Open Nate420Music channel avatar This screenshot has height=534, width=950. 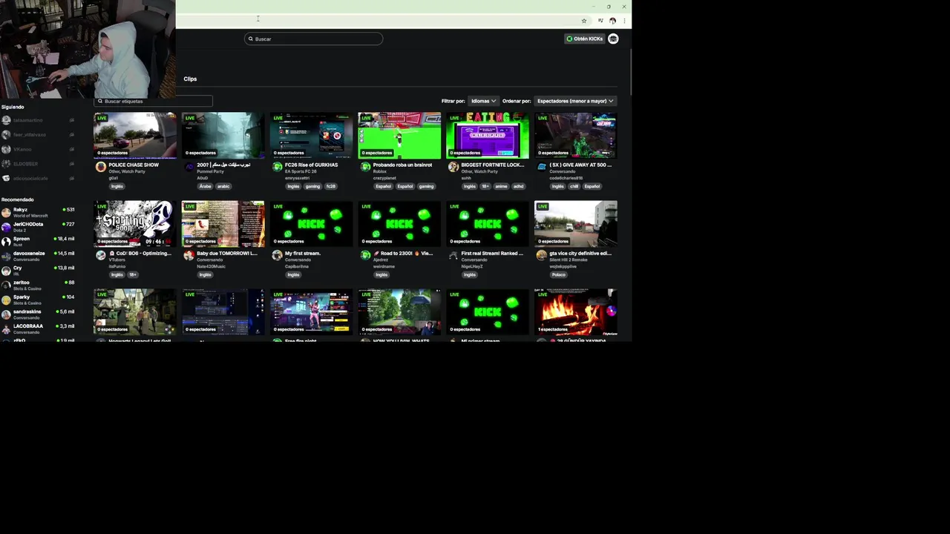pyautogui.click(x=189, y=255)
